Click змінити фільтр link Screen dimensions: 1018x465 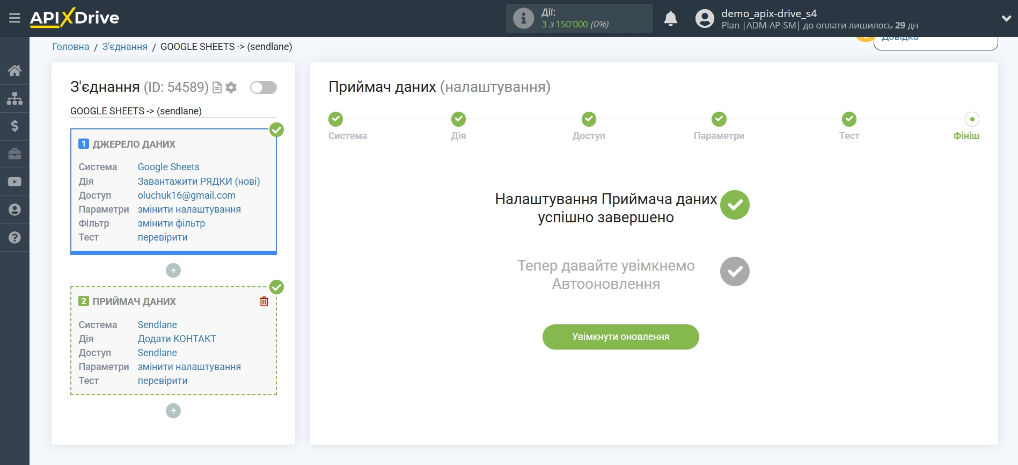pyautogui.click(x=172, y=223)
